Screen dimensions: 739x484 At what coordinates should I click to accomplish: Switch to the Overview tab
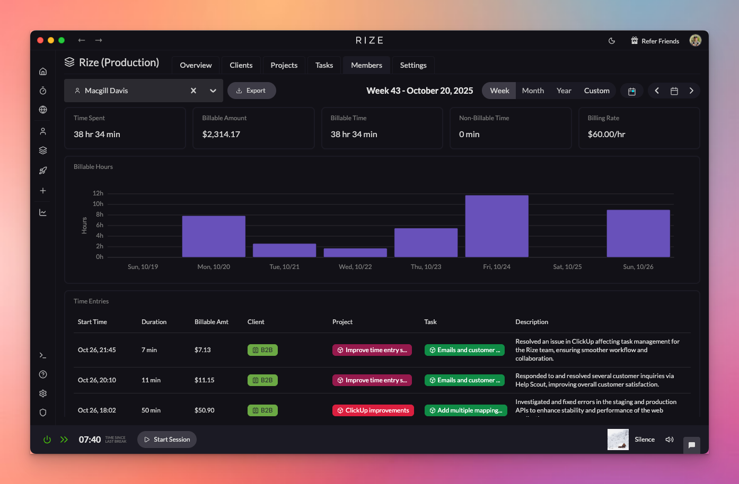coord(196,65)
